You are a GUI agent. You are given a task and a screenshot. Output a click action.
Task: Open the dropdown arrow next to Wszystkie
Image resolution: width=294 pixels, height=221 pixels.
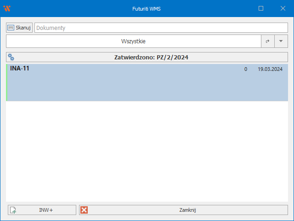[x=281, y=41]
